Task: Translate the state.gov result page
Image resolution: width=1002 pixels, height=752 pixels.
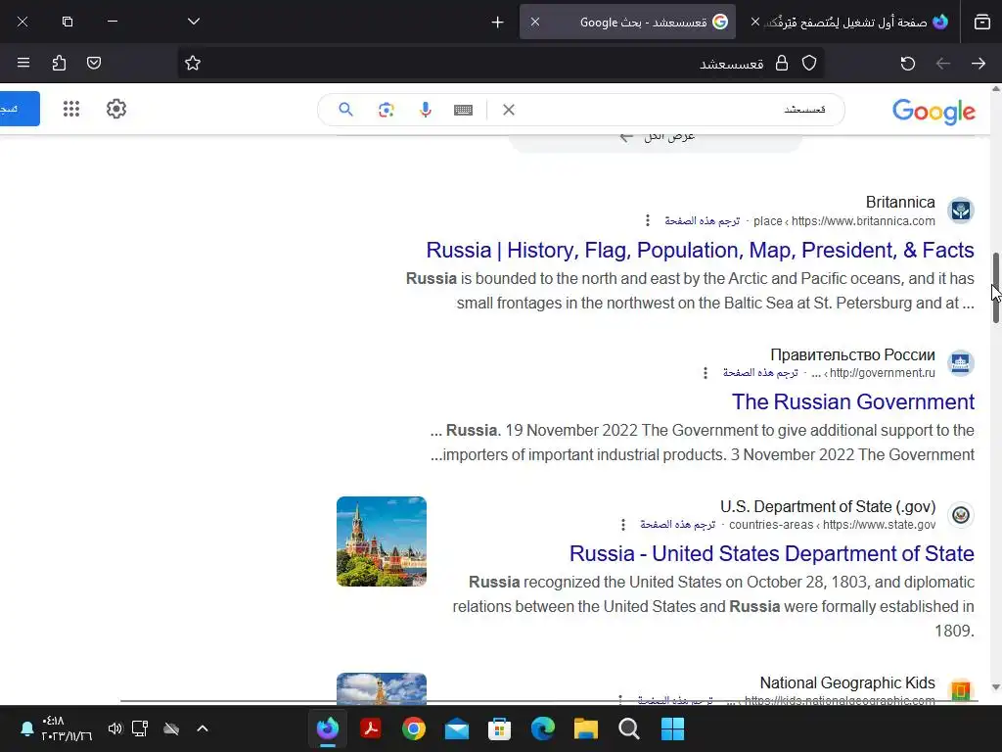Action: (x=677, y=525)
